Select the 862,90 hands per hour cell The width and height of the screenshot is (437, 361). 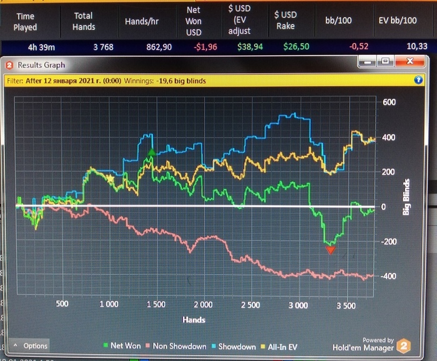pyautogui.click(x=159, y=47)
